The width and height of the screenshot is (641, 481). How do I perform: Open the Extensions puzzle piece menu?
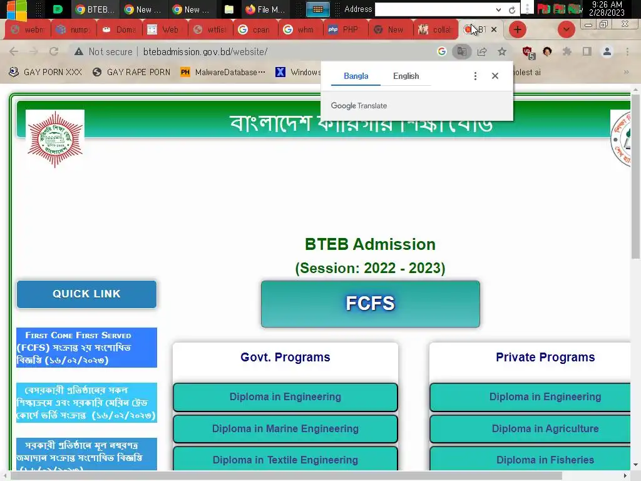tap(567, 51)
